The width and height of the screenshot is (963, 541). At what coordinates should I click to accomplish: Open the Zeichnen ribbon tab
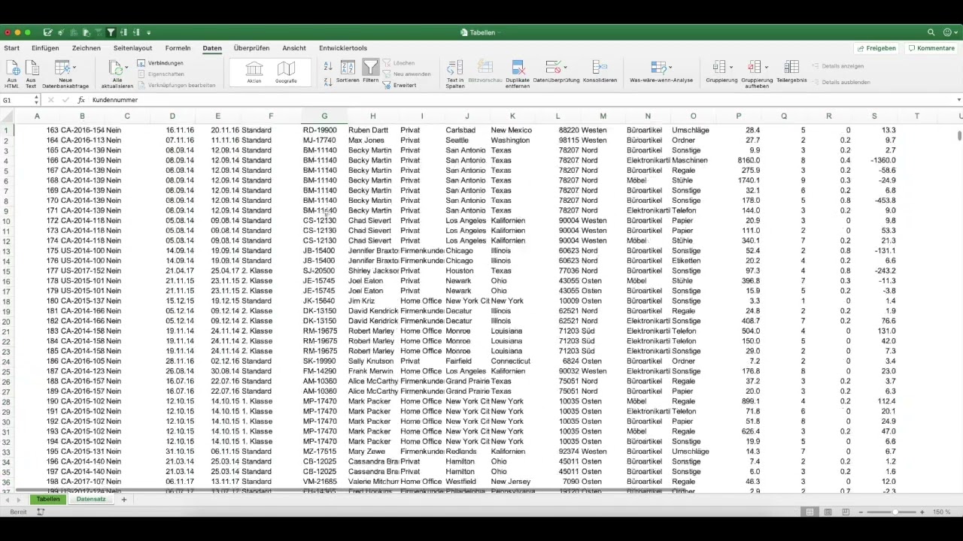coord(87,48)
